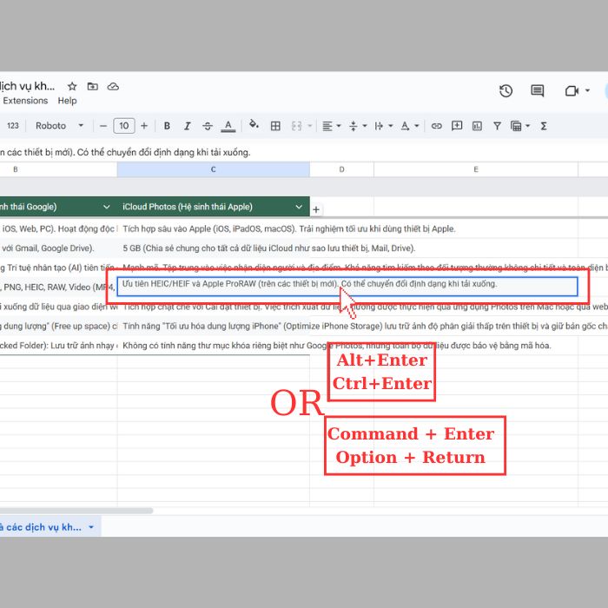Open version history clock icon
Viewport: 608px width, 608px height.
coord(506,91)
